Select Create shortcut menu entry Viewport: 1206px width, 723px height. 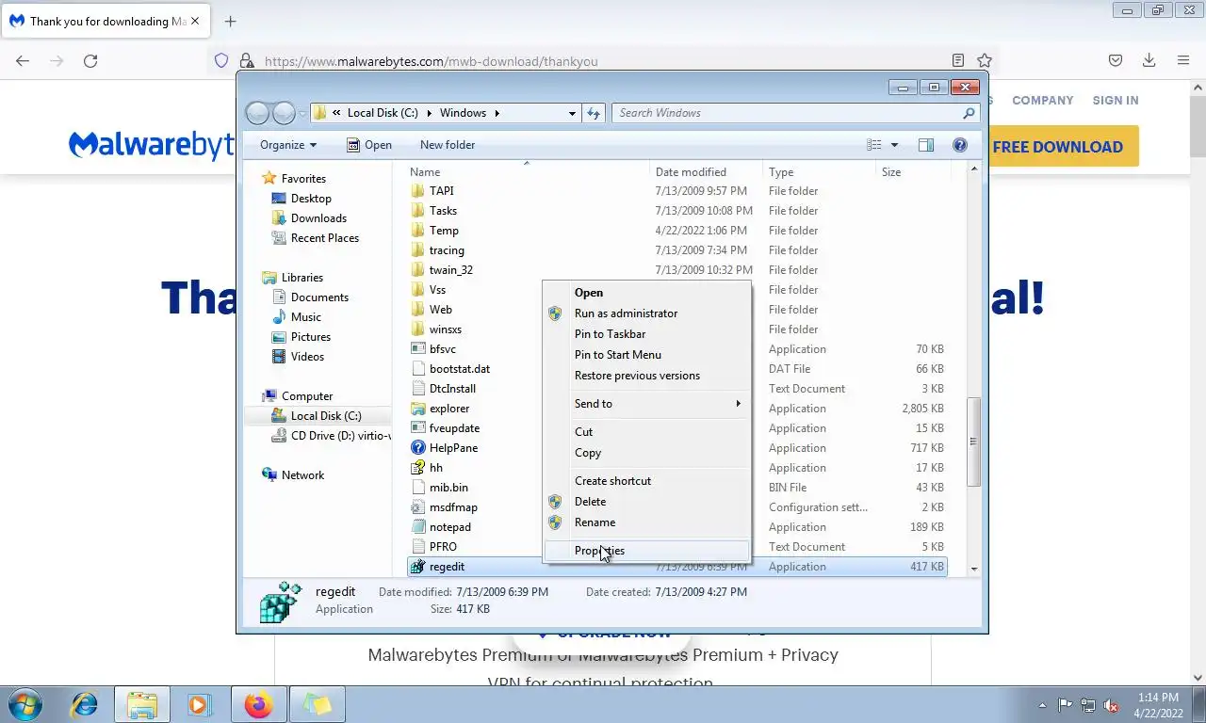pyautogui.click(x=646, y=481)
